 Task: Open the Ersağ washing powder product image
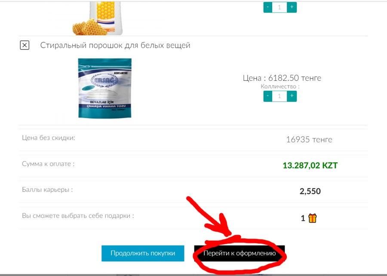coord(104,88)
